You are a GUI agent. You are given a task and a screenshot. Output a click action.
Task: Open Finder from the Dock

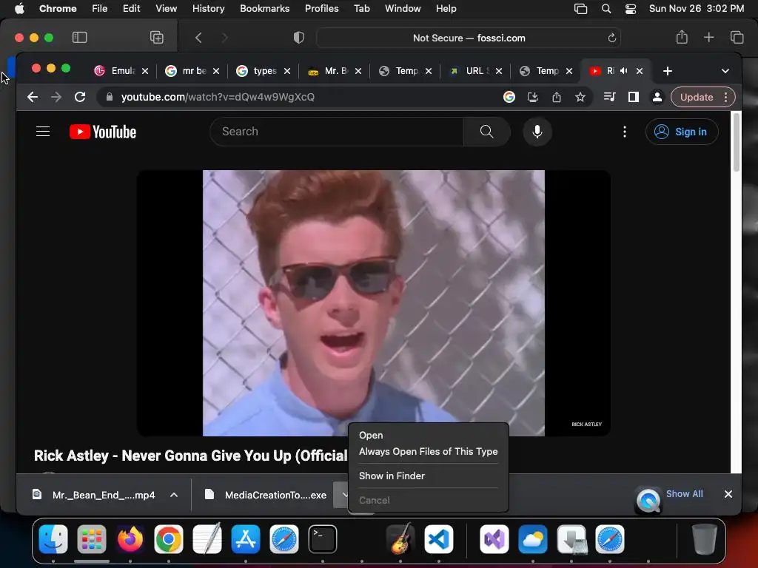pos(53,538)
